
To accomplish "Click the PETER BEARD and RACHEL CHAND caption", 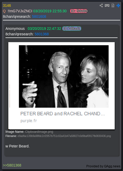I will [63, 114].
